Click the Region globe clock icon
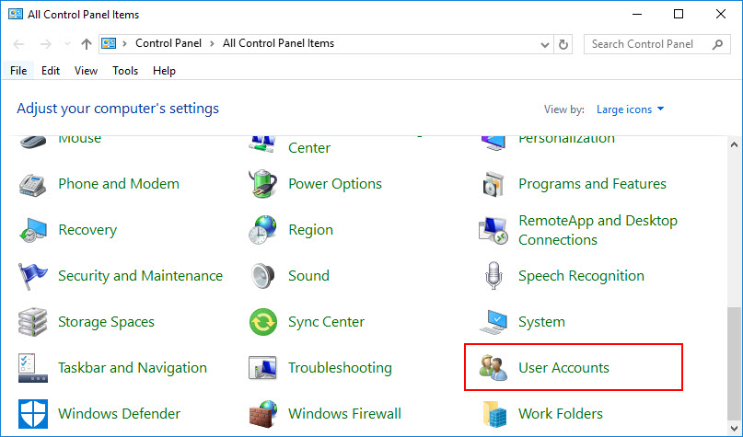743x437 pixels. (262, 230)
